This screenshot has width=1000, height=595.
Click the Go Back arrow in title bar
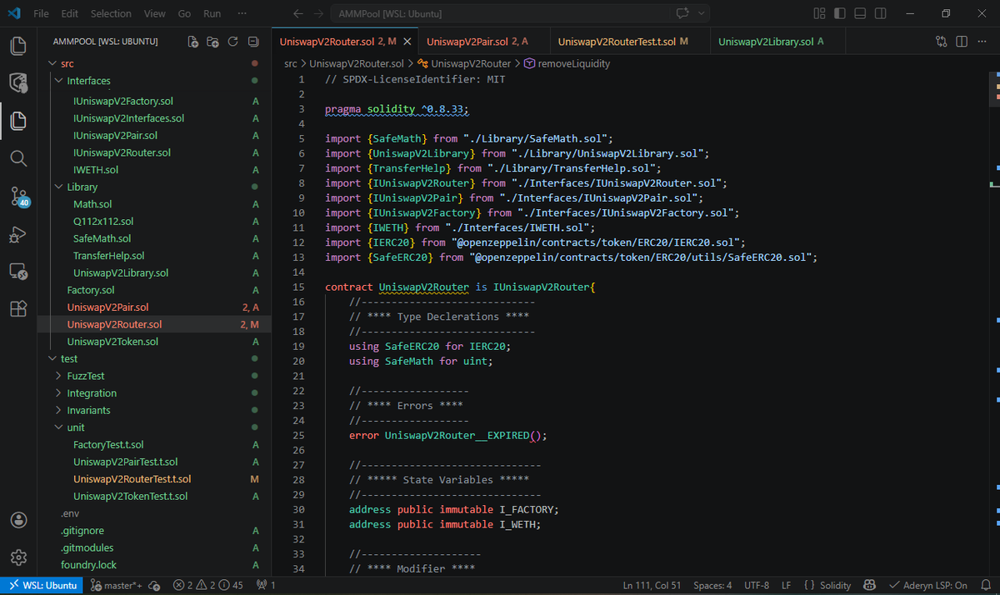point(298,14)
